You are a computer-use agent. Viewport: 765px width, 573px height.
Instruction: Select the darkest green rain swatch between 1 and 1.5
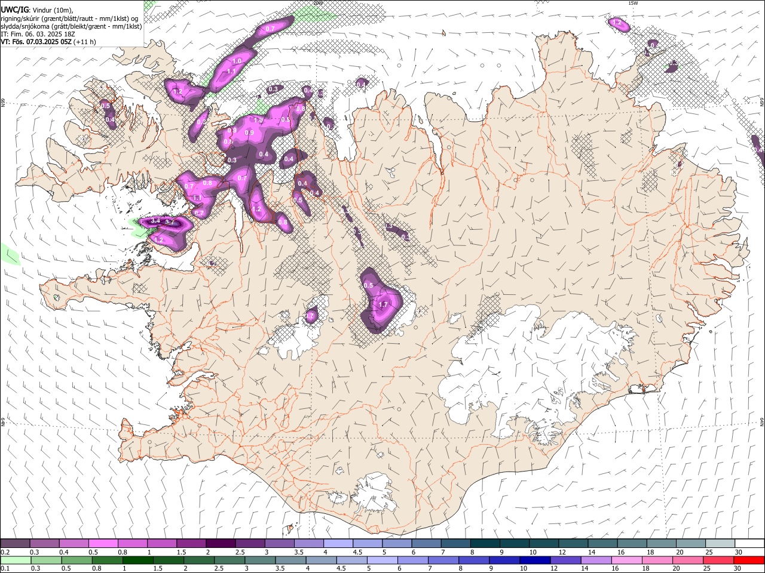point(137,560)
